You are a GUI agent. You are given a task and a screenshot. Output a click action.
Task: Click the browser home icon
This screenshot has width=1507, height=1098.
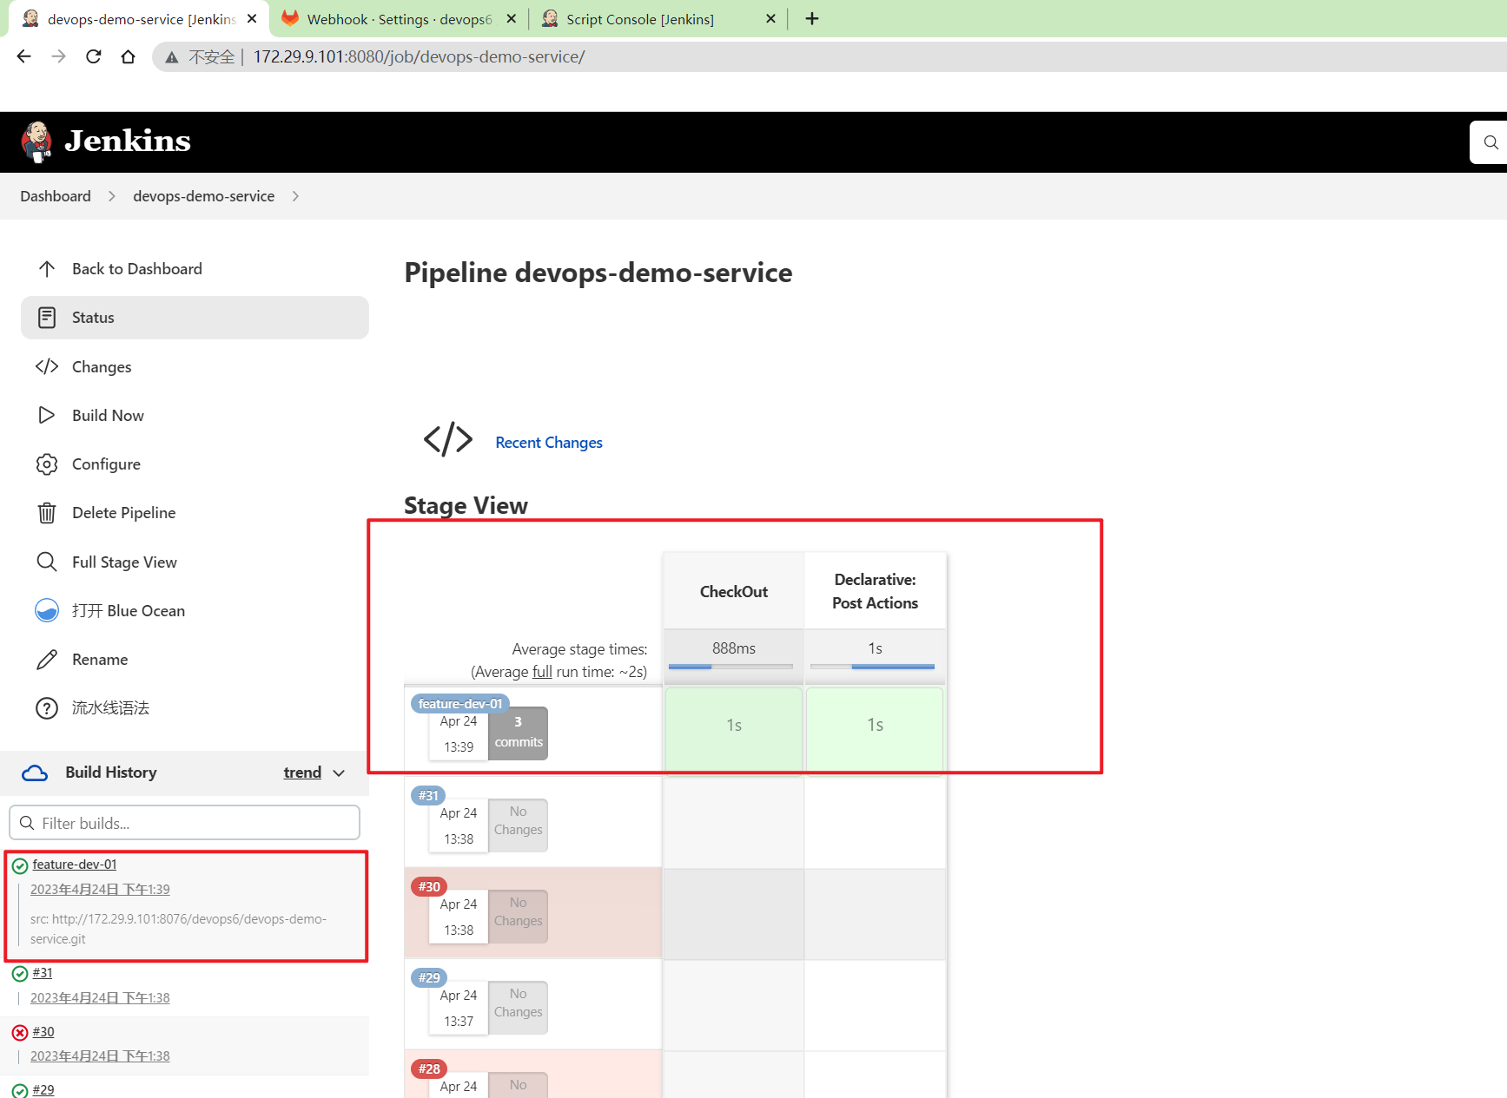click(128, 56)
